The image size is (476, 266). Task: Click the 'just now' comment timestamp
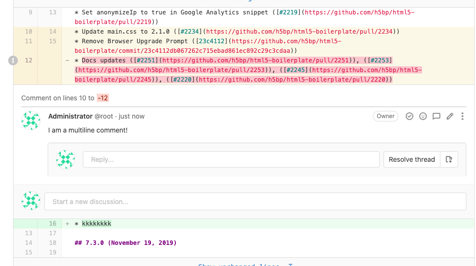(x=132, y=116)
